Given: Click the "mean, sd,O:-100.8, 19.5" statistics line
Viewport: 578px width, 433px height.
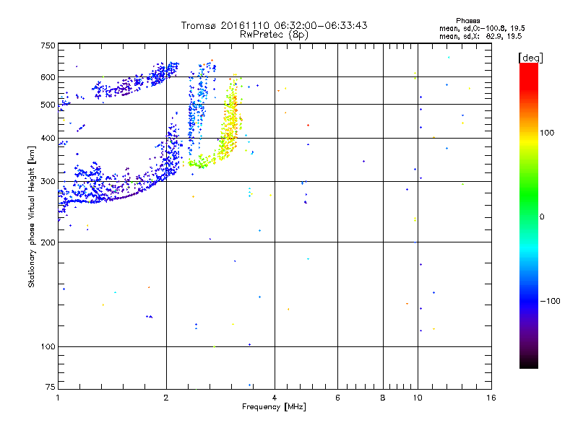Looking at the screenshot, I should [x=482, y=28].
